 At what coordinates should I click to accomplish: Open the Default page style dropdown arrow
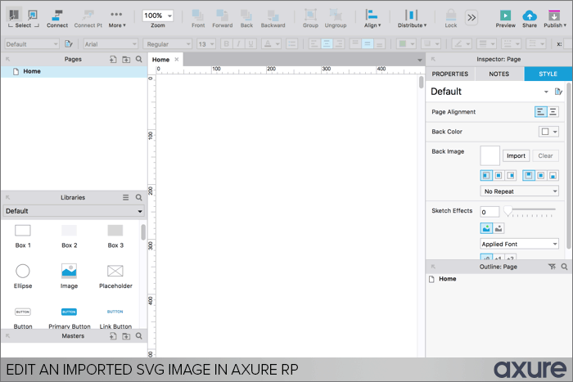pos(546,92)
